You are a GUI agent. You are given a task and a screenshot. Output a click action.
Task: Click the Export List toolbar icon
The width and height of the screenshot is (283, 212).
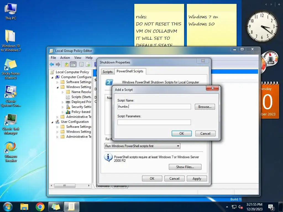point(88,64)
